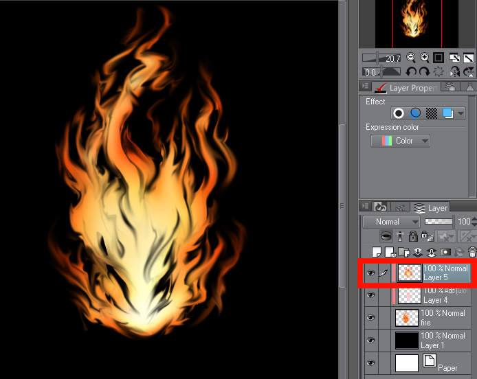Rotate the canvas right

tap(424, 71)
